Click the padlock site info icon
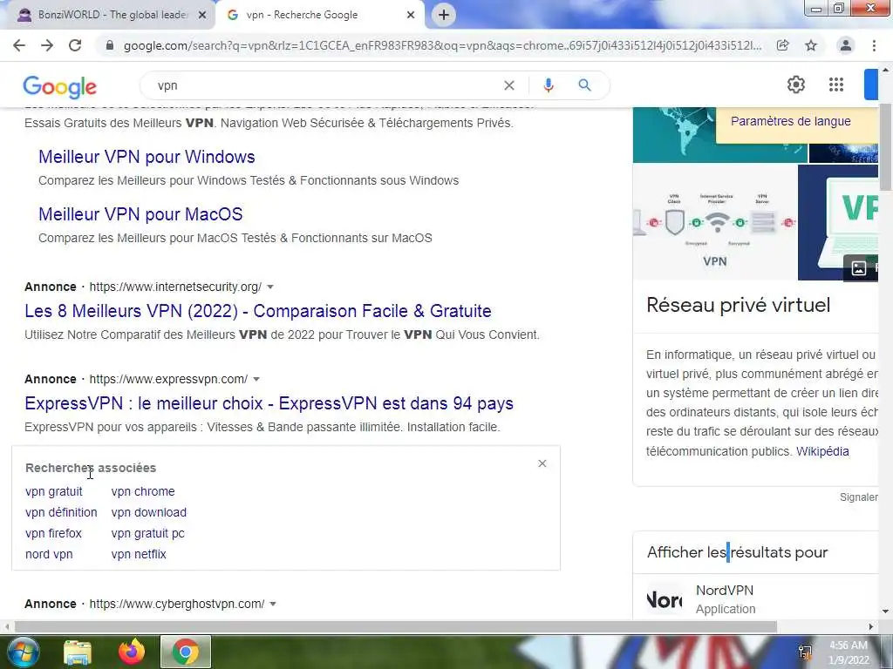The width and height of the screenshot is (893, 669). [x=110, y=45]
